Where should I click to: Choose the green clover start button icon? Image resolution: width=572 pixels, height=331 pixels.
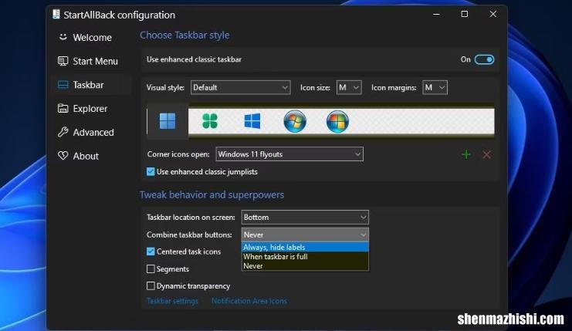click(x=210, y=121)
